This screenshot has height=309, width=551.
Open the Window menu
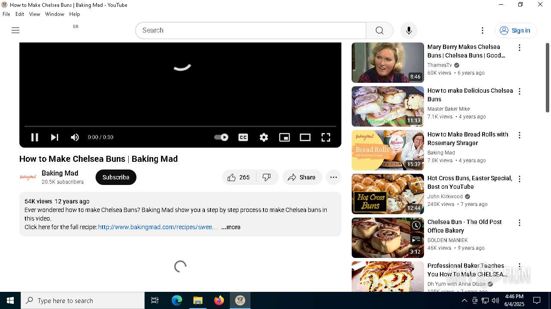(55, 14)
